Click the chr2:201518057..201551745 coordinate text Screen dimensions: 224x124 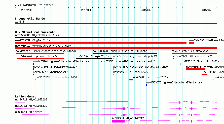pos(34,5)
